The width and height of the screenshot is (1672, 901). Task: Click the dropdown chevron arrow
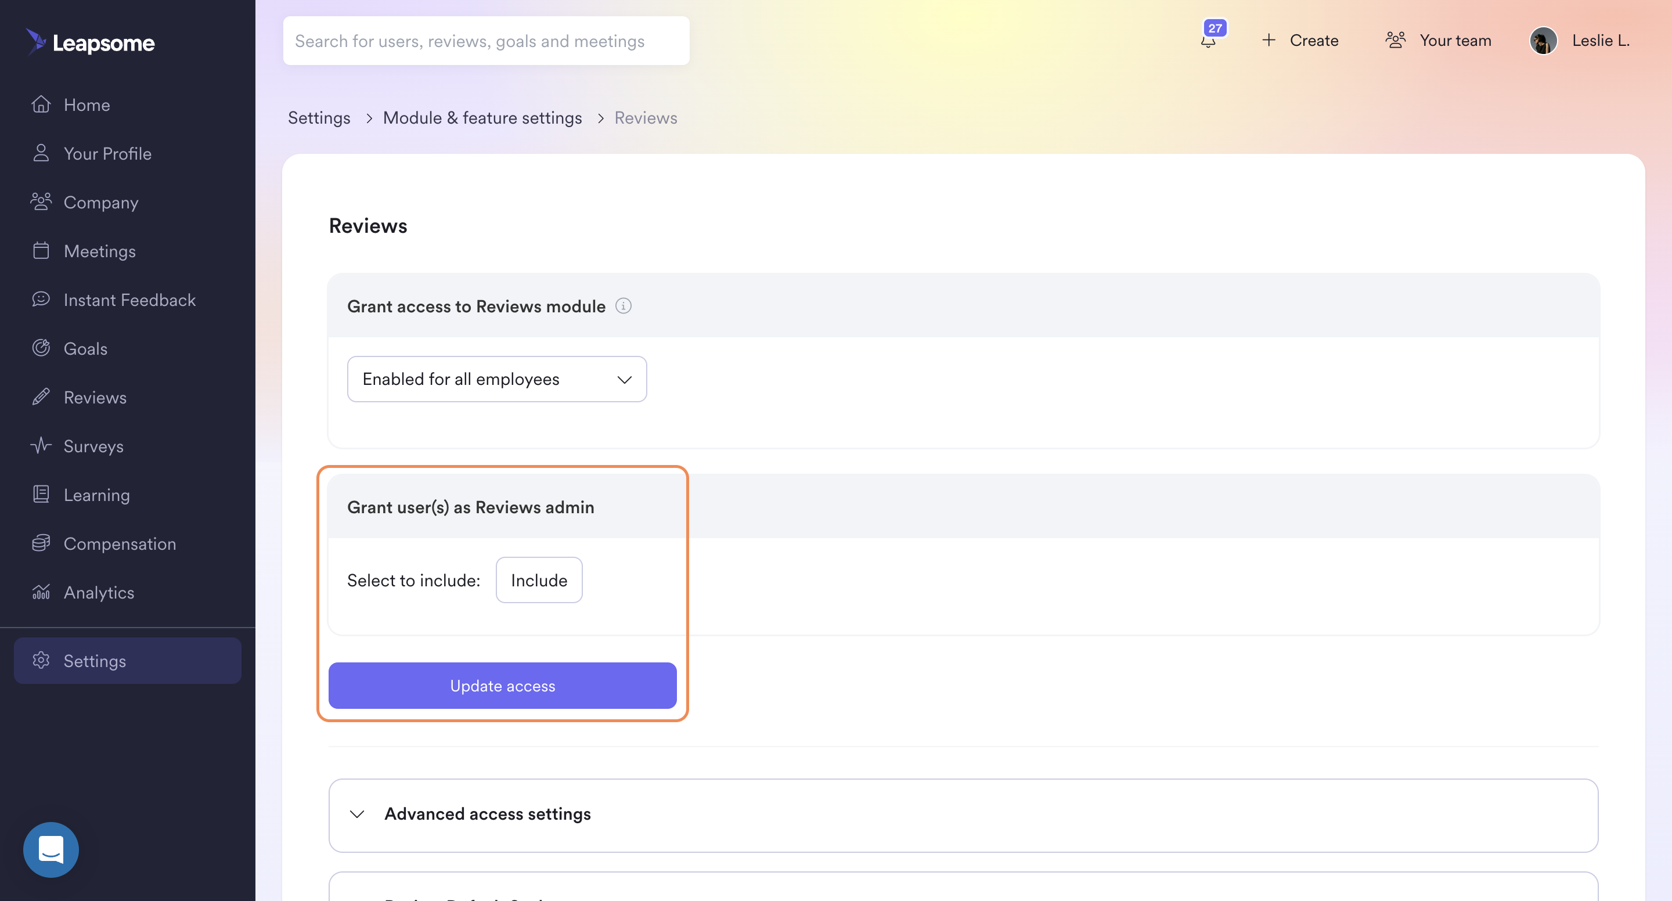tap(625, 380)
